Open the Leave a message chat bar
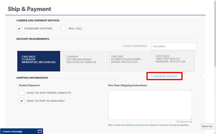Viewport: 216px width, 134px height. coord(22,131)
